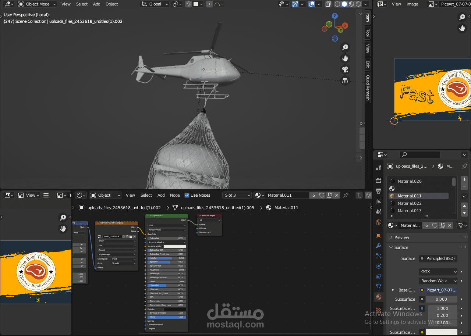Open Global transform orientation dropdown
471x336 pixels.
[155, 4]
